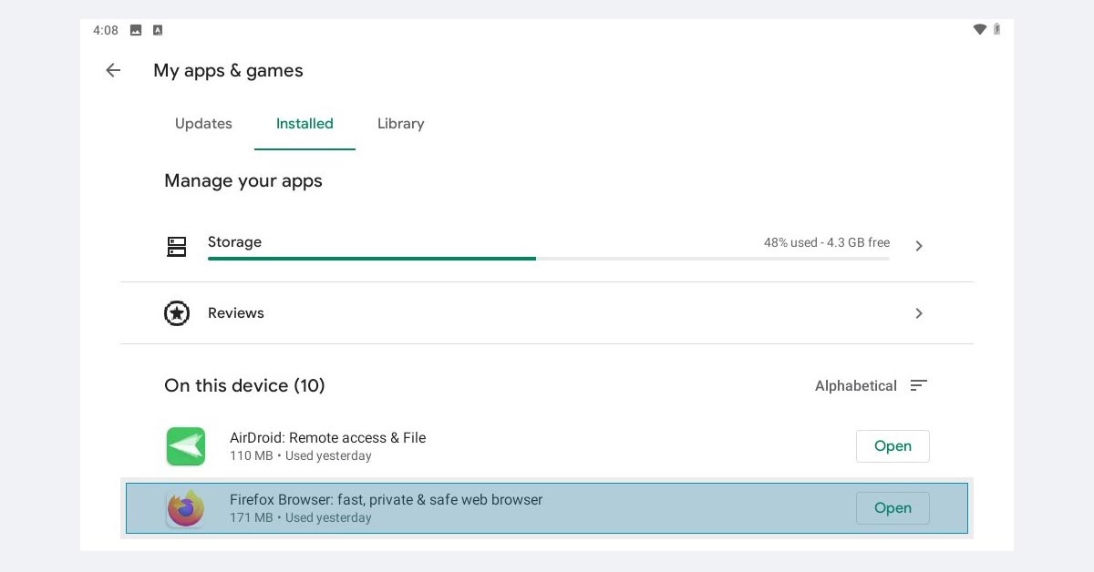Click 'Manage your apps' heading
The width and height of the screenshot is (1094, 572).
[243, 181]
